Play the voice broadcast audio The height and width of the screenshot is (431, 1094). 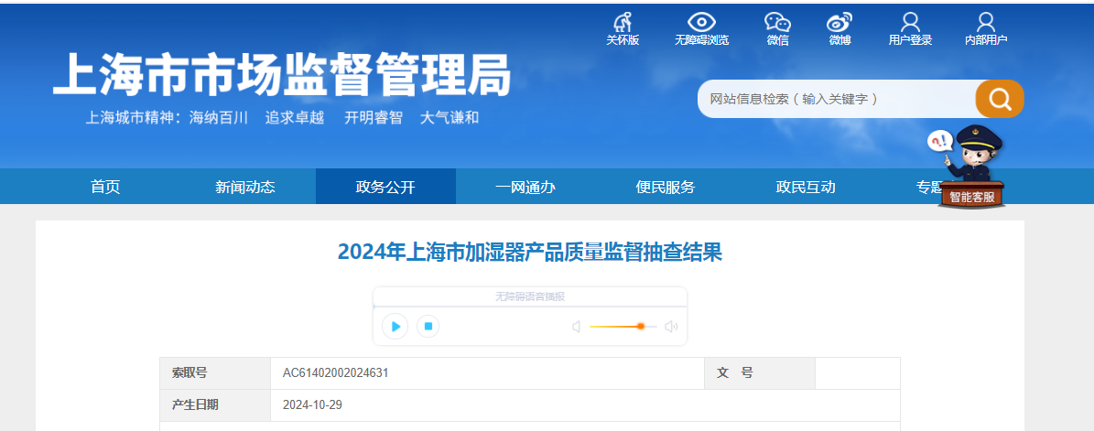395,327
